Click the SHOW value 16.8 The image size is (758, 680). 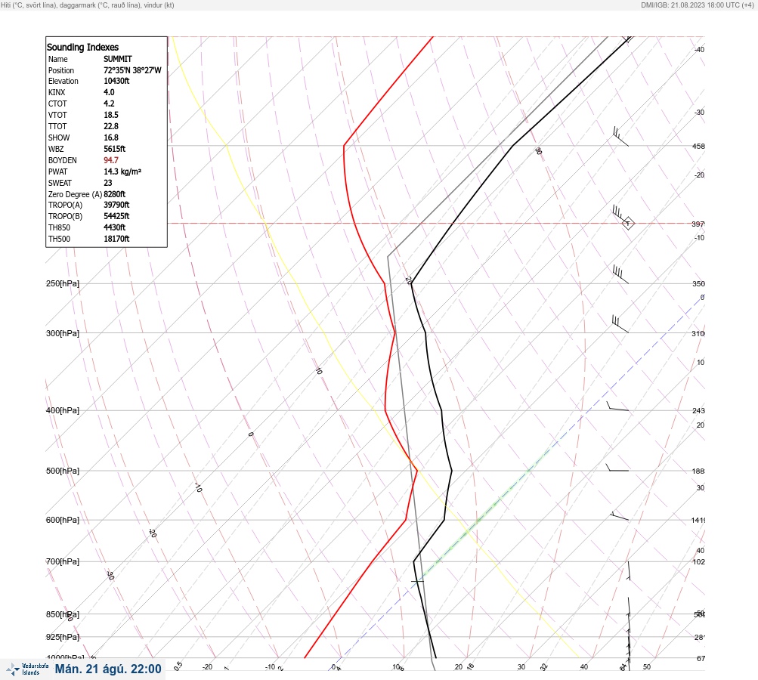111,138
